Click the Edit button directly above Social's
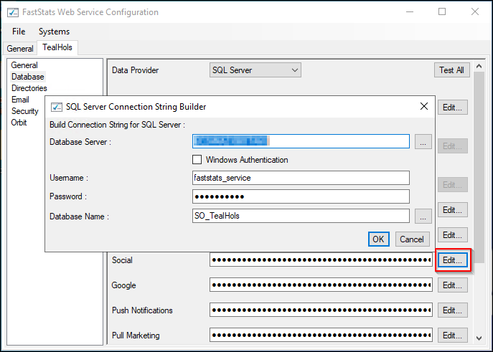493x352 pixels. (x=452, y=235)
